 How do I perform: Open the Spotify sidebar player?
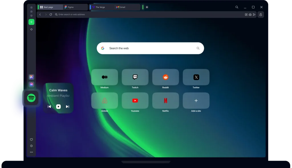(x=31, y=98)
